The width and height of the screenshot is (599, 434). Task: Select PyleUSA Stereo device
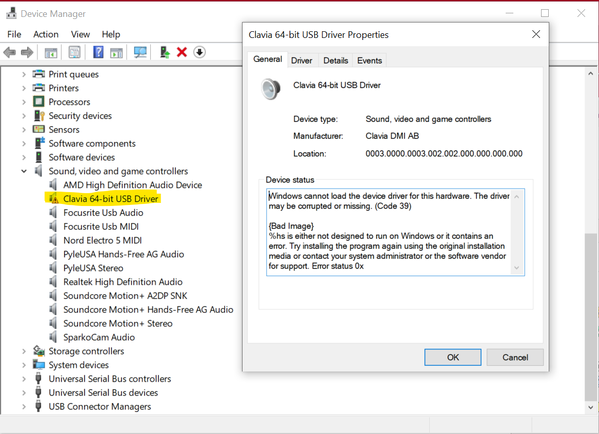pos(93,268)
